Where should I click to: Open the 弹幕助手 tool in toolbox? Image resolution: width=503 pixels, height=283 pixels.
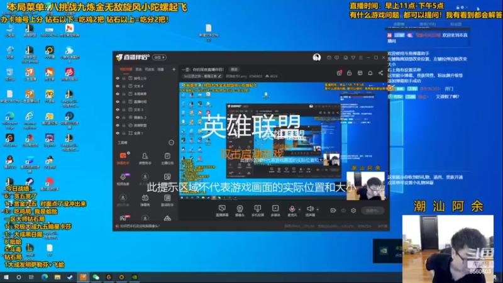(x=123, y=158)
